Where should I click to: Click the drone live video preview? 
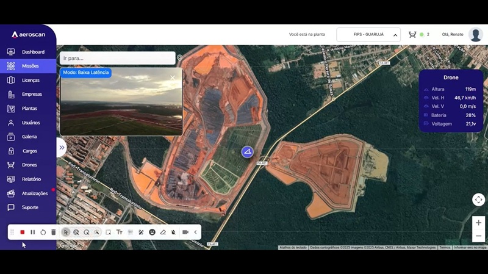tap(121, 102)
